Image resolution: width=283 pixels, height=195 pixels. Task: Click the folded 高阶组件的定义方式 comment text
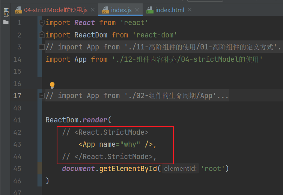click(163, 47)
